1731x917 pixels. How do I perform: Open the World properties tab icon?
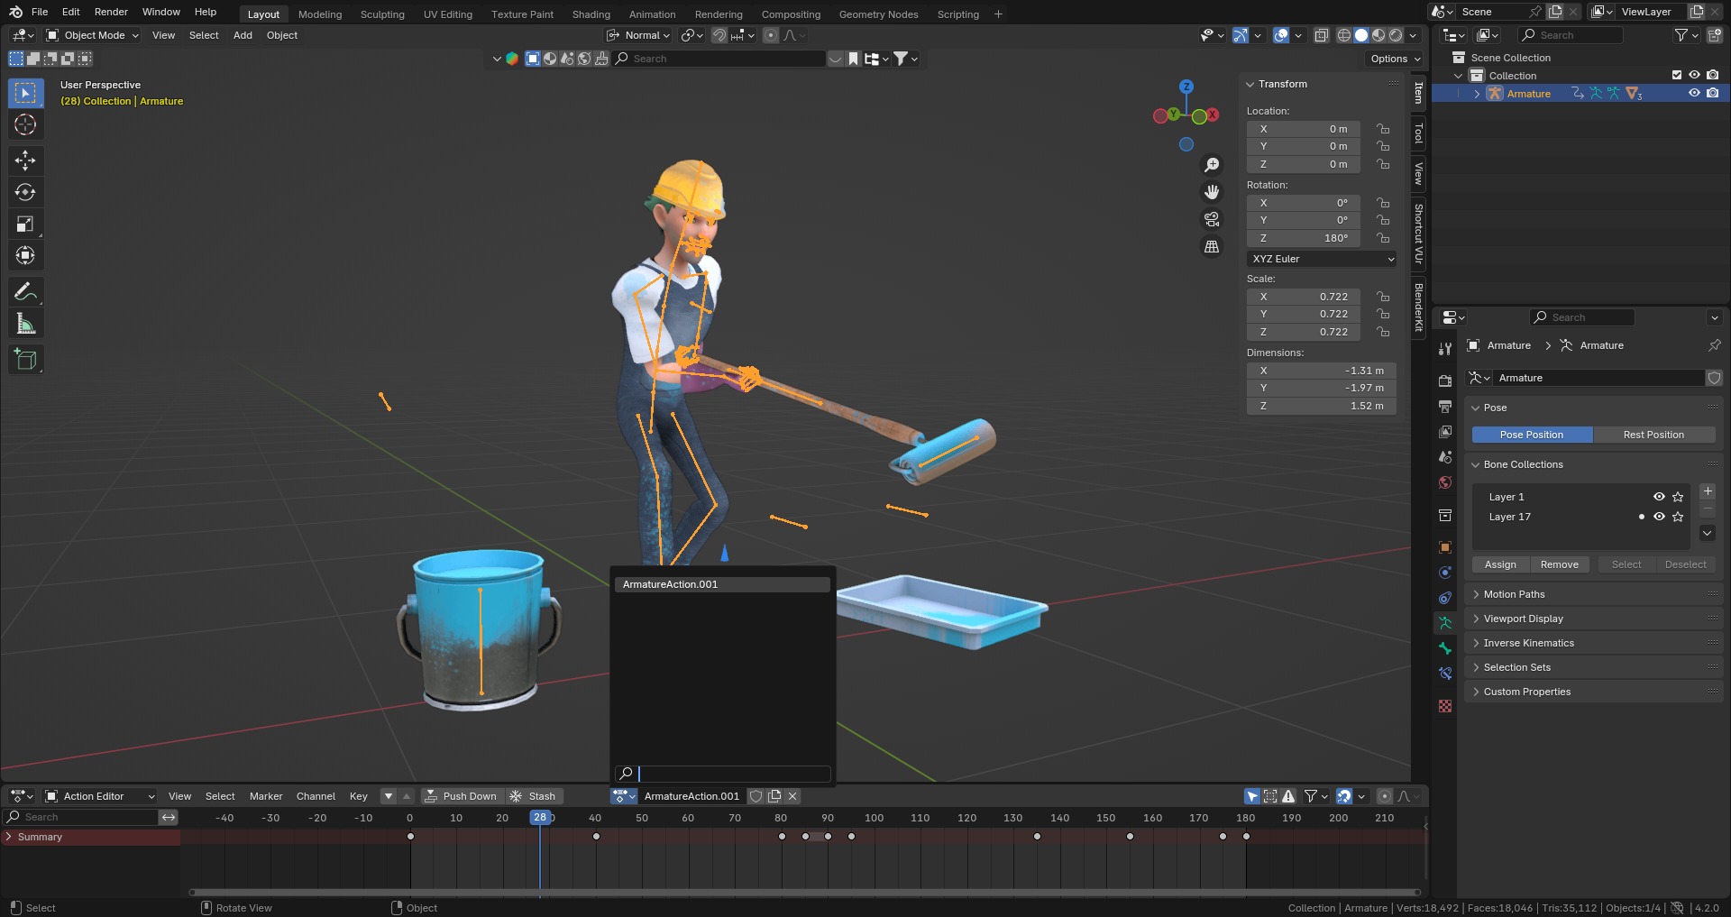tap(1445, 482)
